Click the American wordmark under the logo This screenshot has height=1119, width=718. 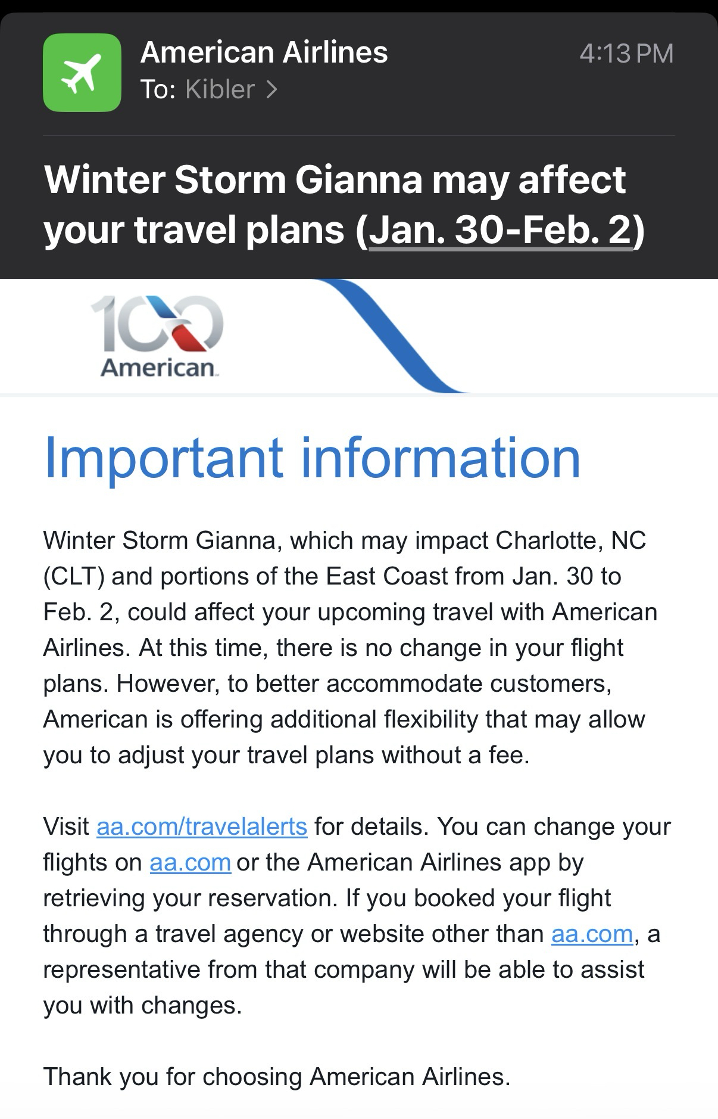coord(158,367)
